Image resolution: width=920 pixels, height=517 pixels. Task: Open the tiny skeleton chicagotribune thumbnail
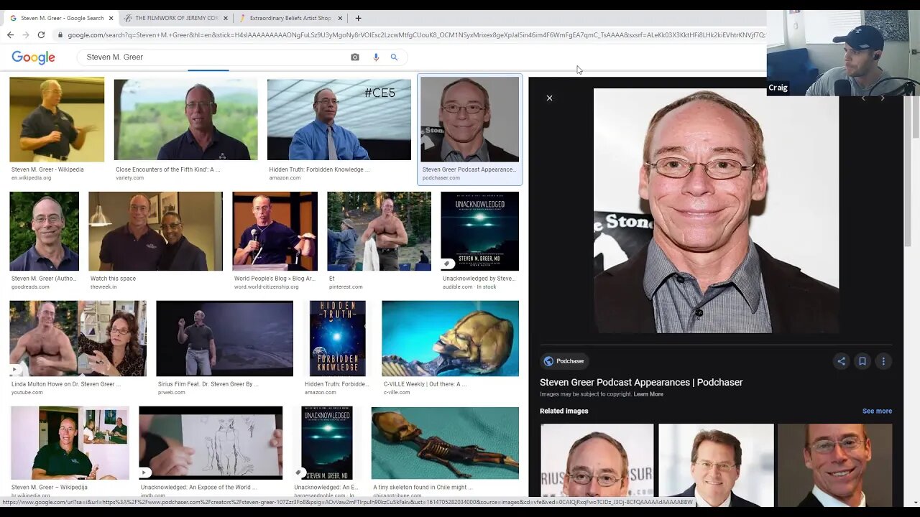click(x=445, y=443)
